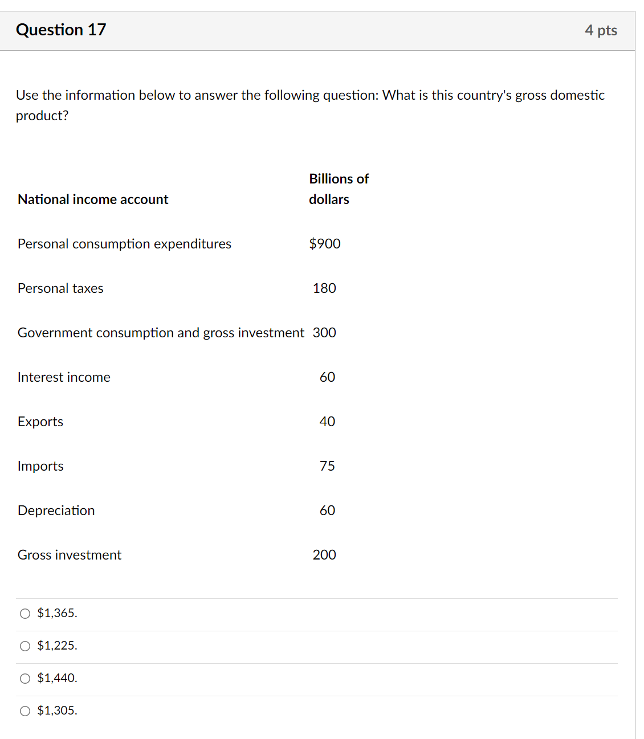644x739 pixels.
Task: Click the Personal taxes row
Action: coord(60,288)
